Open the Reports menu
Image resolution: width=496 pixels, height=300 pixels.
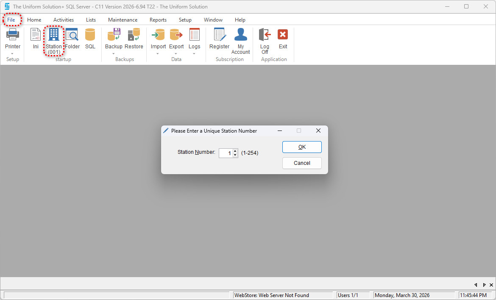[x=158, y=20]
